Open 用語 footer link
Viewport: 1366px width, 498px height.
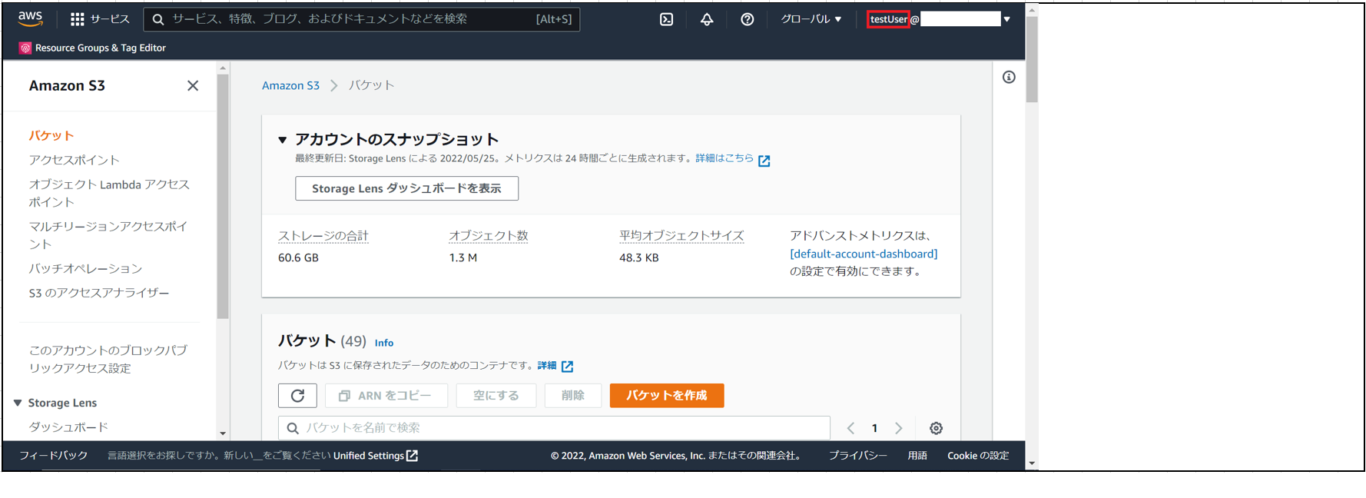click(x=917, y=456)
